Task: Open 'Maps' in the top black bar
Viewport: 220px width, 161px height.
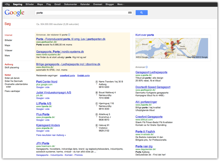Action: pos(40,4)
